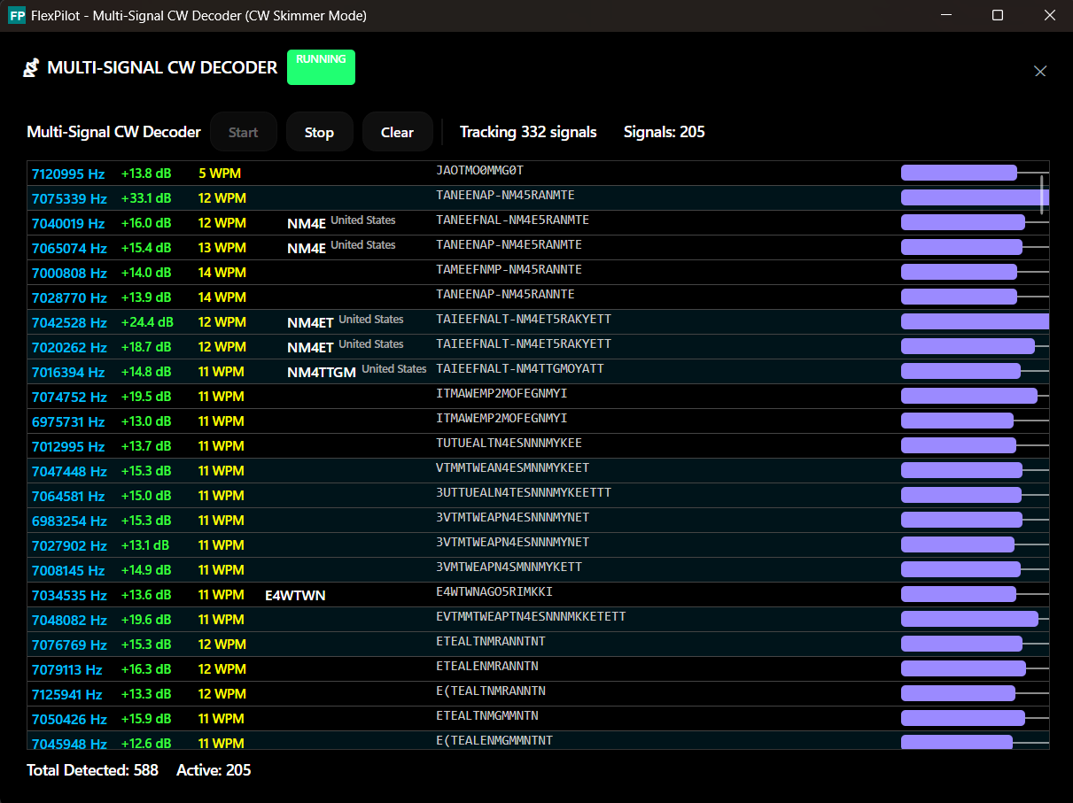Click the green RUNNING status badge

tap(321, 67)
